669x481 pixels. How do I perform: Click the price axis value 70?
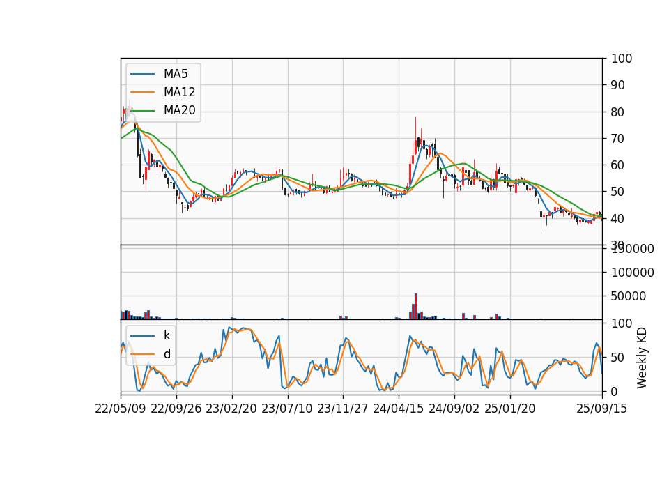pyautogui.click(x=618, y=139)
